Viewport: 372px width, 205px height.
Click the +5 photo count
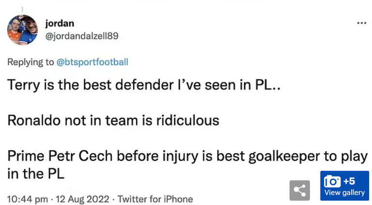click(x=349, y=181)
